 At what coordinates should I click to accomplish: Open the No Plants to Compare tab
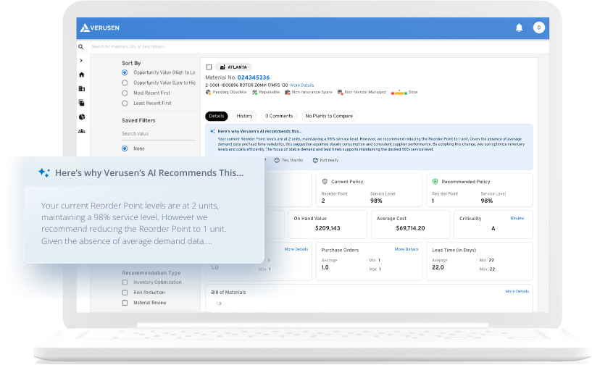329,117
